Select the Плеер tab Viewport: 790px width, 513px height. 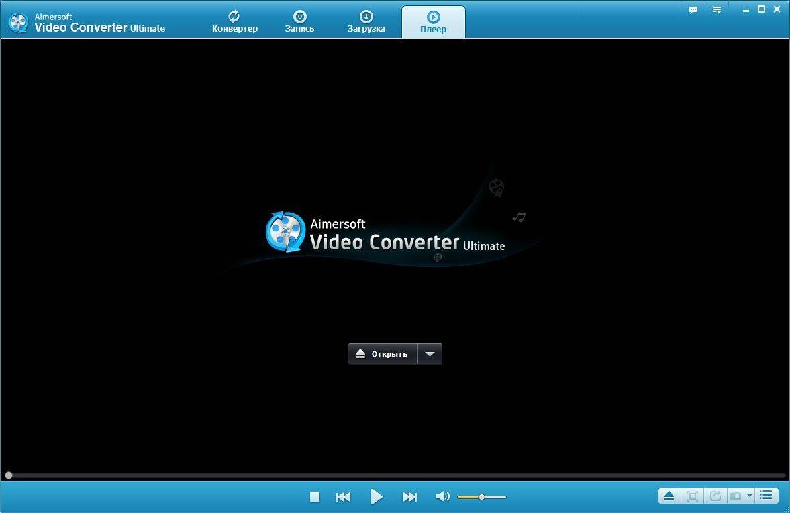[x=434, y=21]
